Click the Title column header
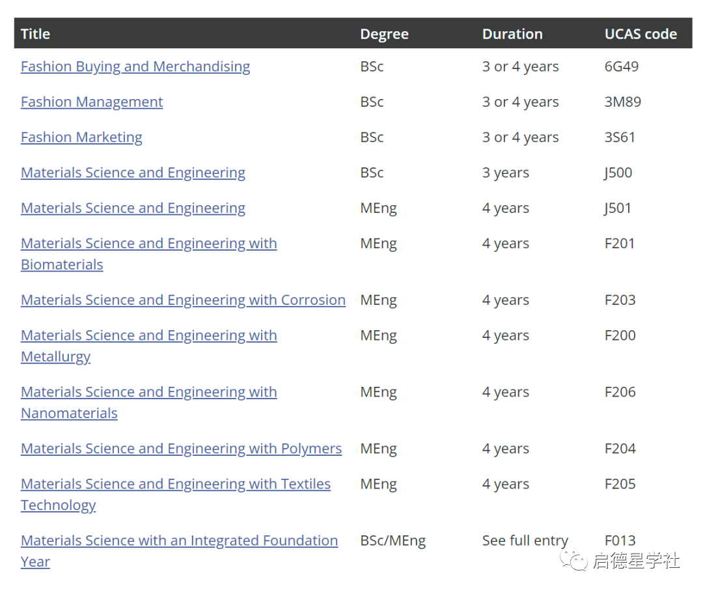The image size is (703, 592). (35, 34)
